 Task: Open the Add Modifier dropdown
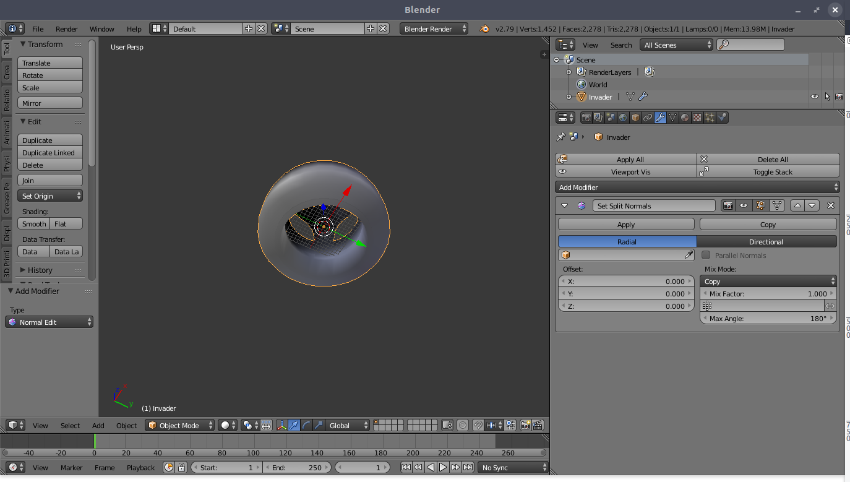coord(697,187)
